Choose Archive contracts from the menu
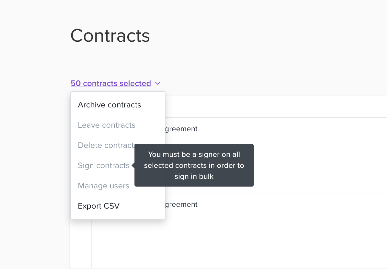Viewport: 387px width, 269px height. coord(109,105)
